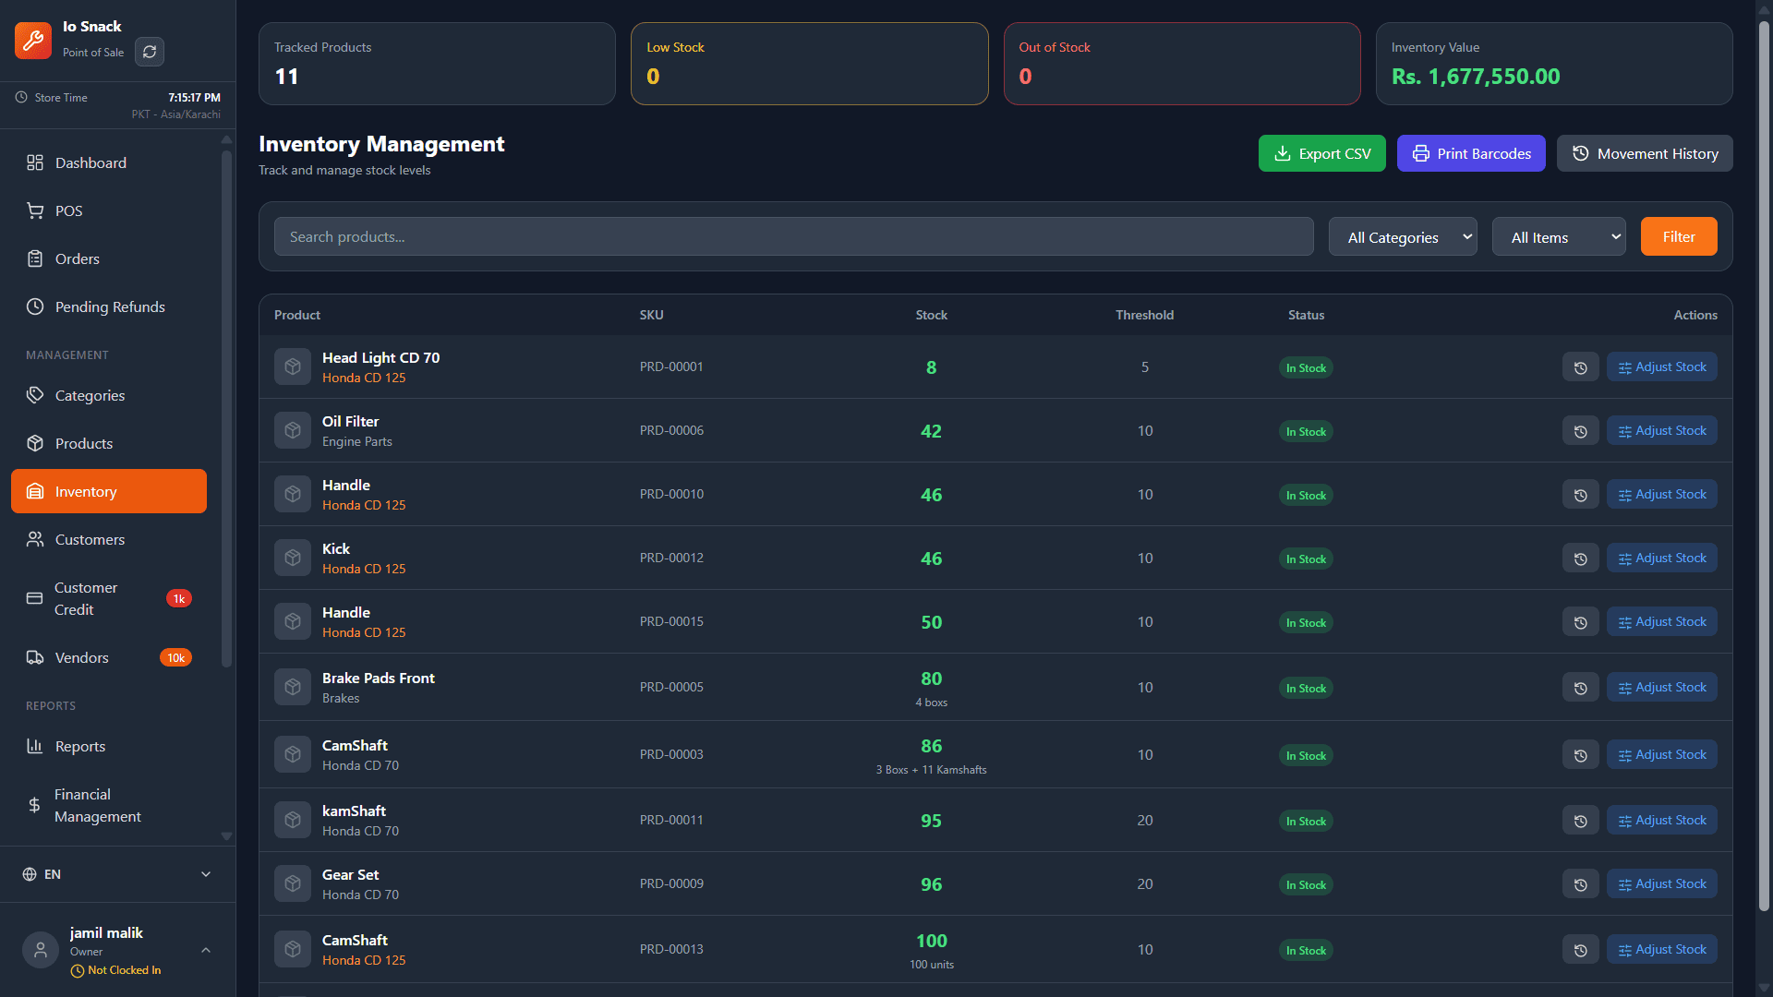This screenshot has height=997, width=1773.
Task: Open the All Items dropdown
Action: [x=1558, y=236]
